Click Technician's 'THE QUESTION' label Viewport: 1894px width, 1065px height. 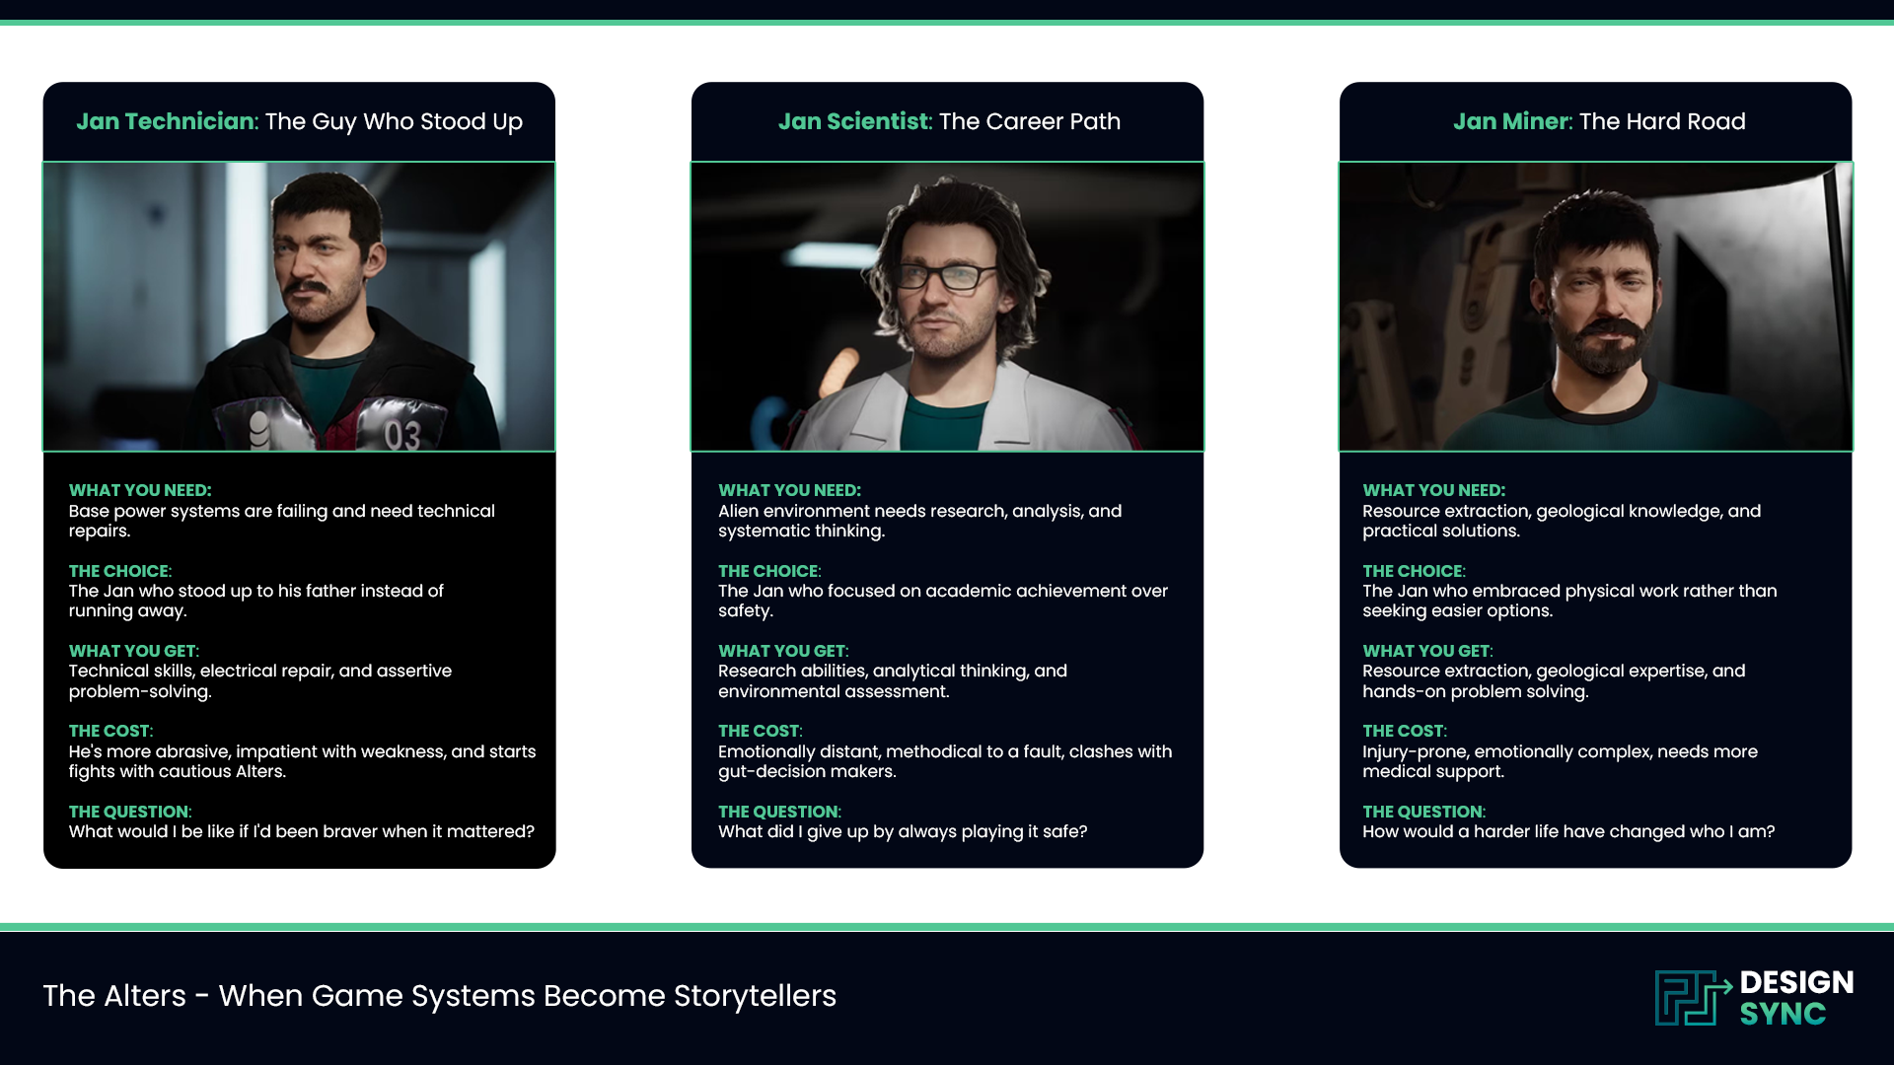pyautogui.click(x=129, y=812)
